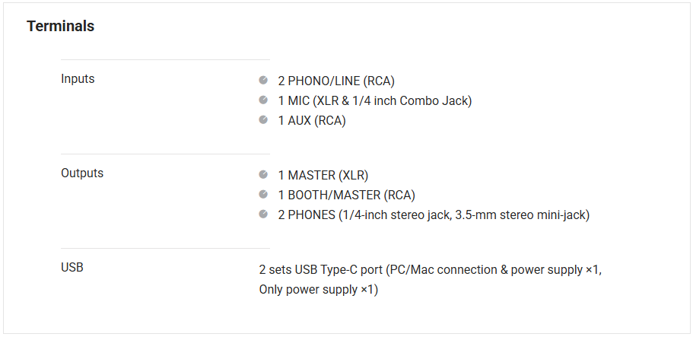Image resolution: width=693 pixels, height=337 pixels.
Task: Click the Inputs row label
Action: (x=78, y=78)
